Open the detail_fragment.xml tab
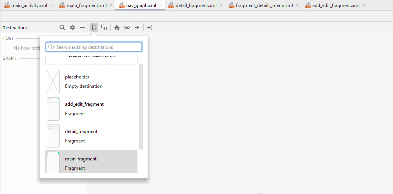Screen dimensions: 393x194 [196, 5]
